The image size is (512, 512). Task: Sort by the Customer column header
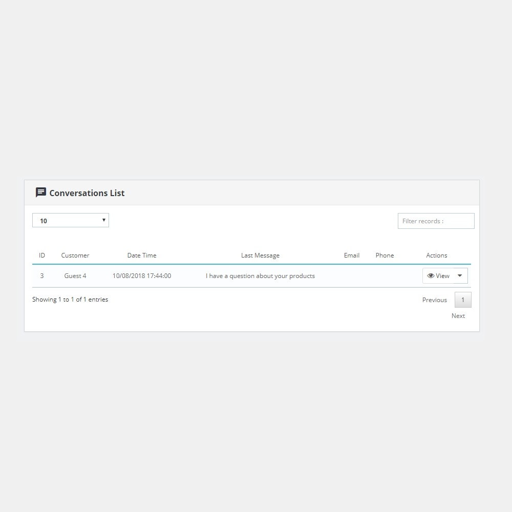75,255
